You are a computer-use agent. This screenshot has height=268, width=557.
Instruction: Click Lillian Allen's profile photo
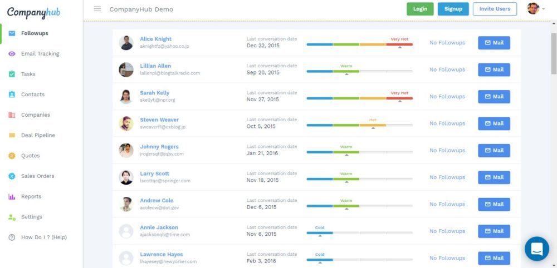click(x=126, y=70)
